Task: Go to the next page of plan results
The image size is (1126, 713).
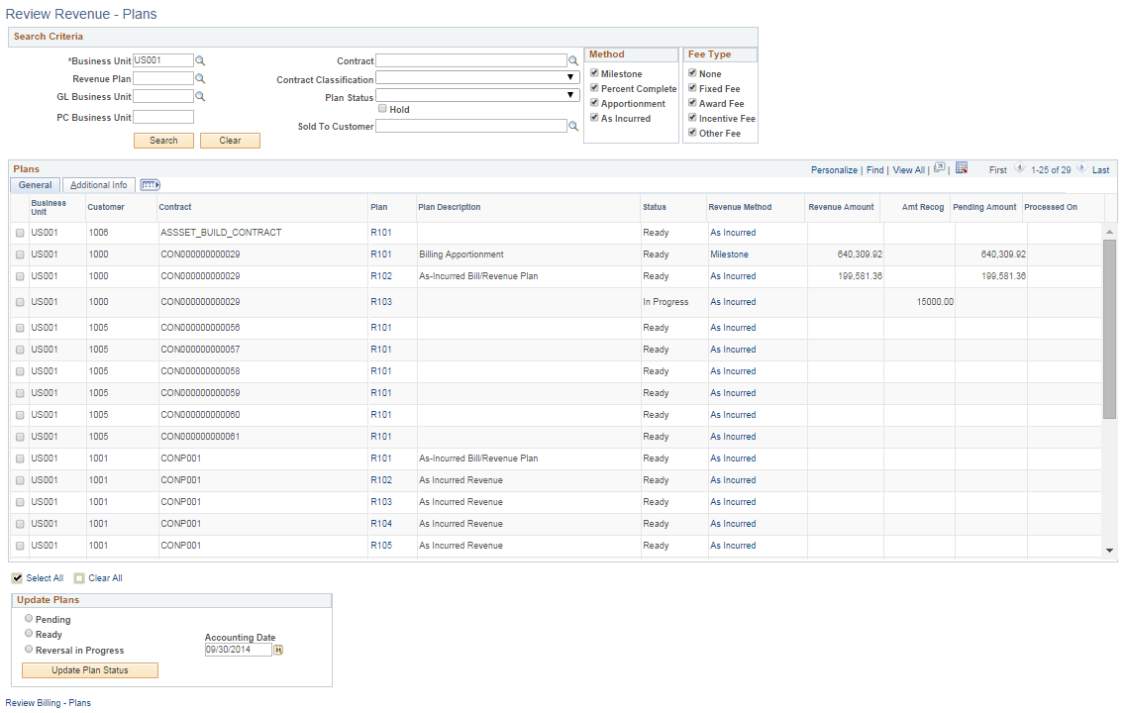Action: [1081, 169]
